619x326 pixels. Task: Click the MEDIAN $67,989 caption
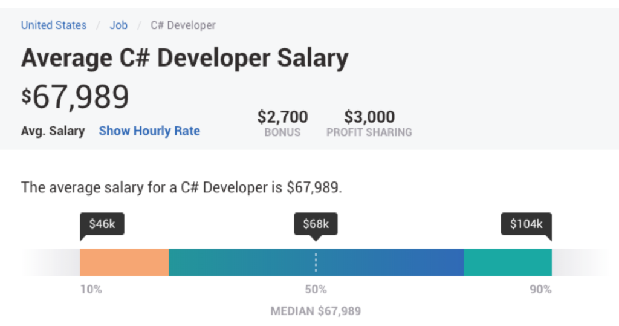[x=316, y=311]
